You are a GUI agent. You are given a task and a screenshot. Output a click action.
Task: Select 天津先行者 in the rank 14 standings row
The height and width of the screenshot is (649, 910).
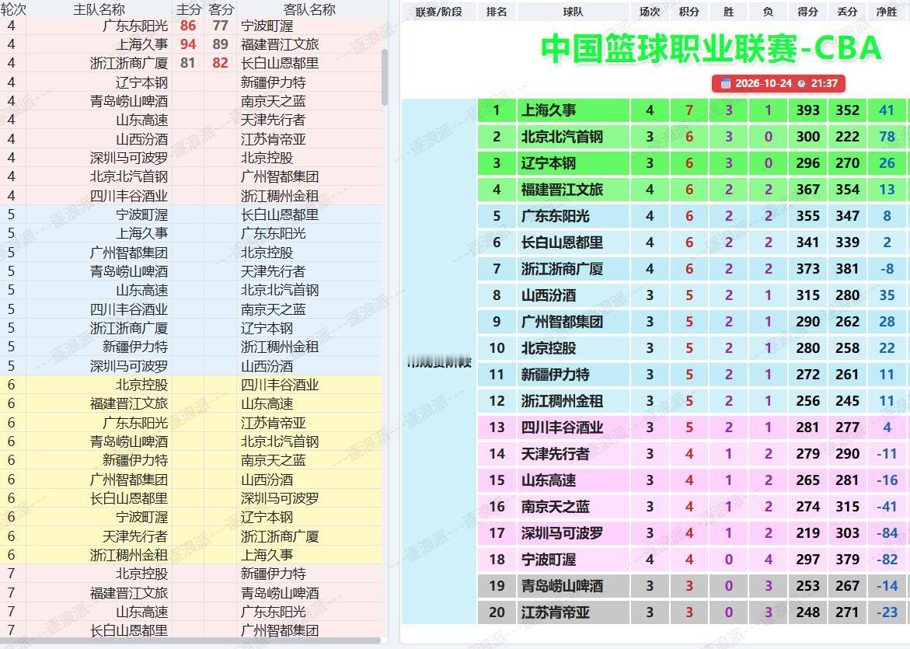pyautogui.click(x=555, y=454)
